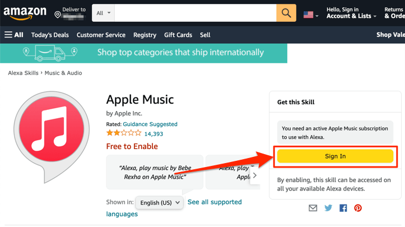
Task: Open the search category All dropdown
Action: coord(104,13)
